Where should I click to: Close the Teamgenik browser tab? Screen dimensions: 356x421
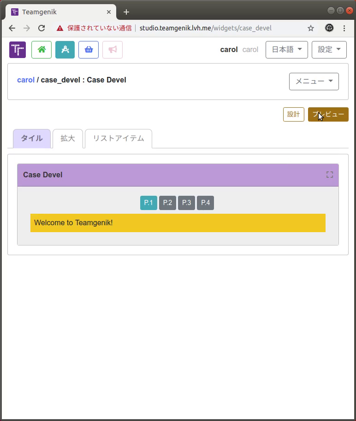tap(109, 12)
